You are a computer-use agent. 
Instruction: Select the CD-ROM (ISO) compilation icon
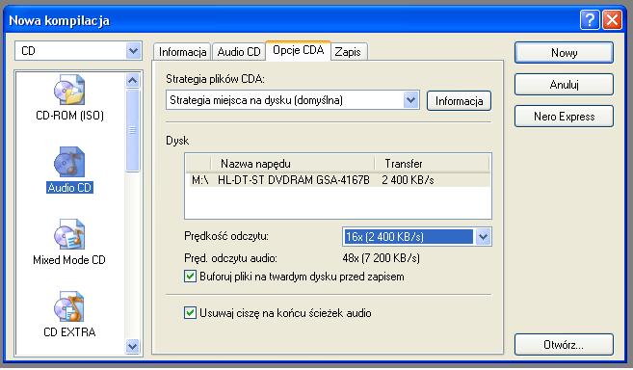pyautogui.click(x=69, y=90)
